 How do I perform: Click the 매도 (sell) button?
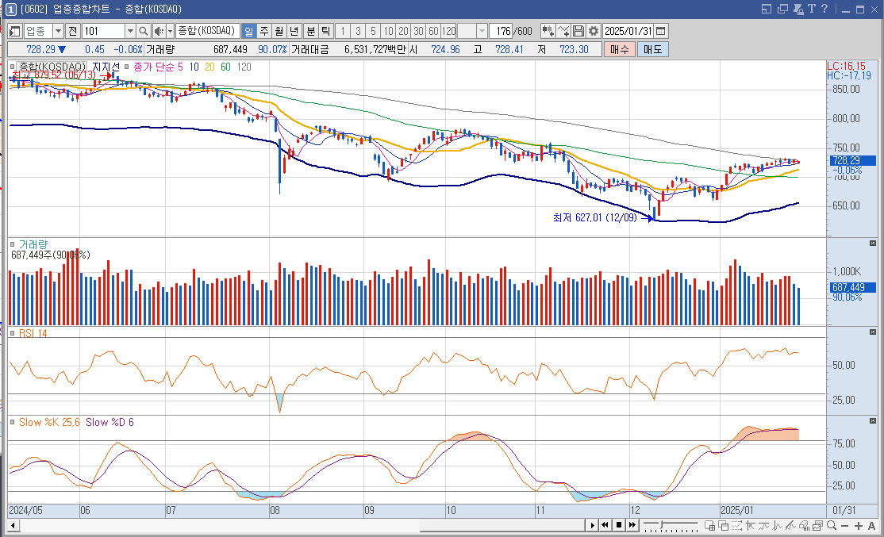pyautogui.click(x=653, y=50)
